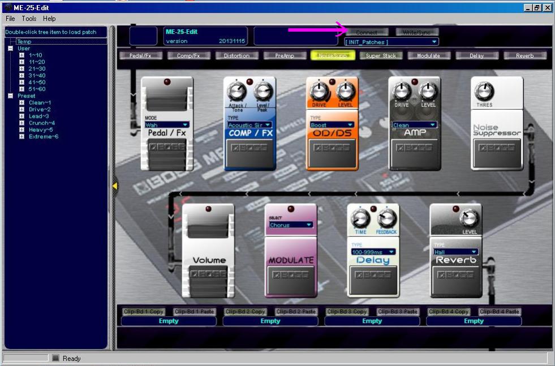Switch to the Distortion tab
Image resolution: width=555 pixels, height=366 pixels.
click(x=236, y=55)
